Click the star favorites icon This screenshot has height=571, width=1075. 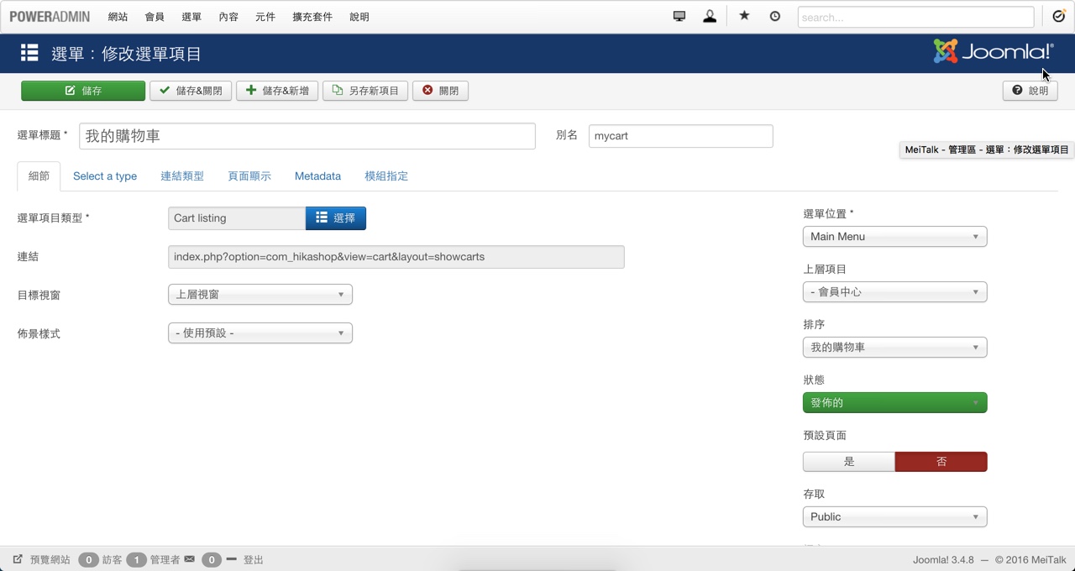coord(744,16)
